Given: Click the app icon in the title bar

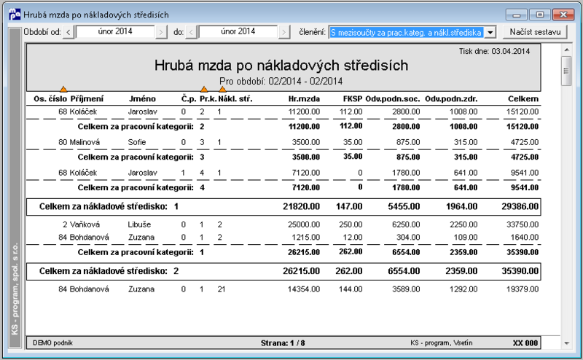Looking at the screenshot, I should pos(15,15).
